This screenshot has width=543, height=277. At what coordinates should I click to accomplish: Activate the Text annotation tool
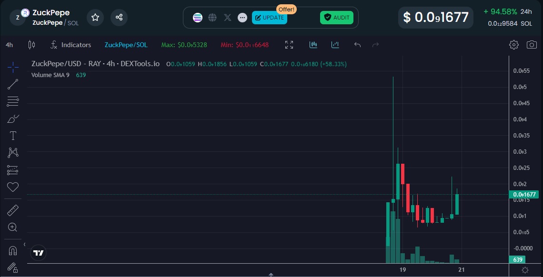[12, 136]
